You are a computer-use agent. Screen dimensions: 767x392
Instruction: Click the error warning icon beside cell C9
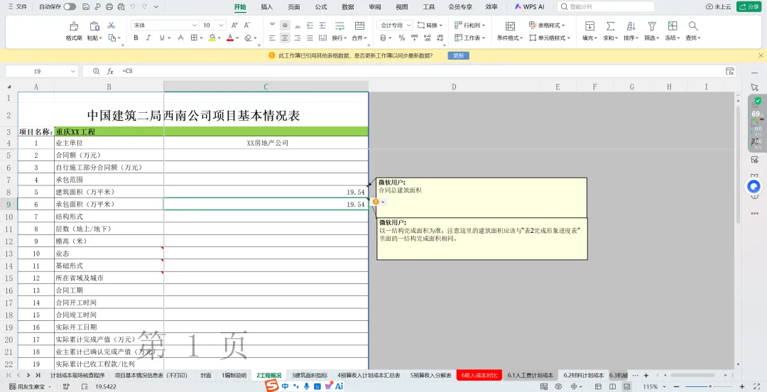click(x=376, y=202)
